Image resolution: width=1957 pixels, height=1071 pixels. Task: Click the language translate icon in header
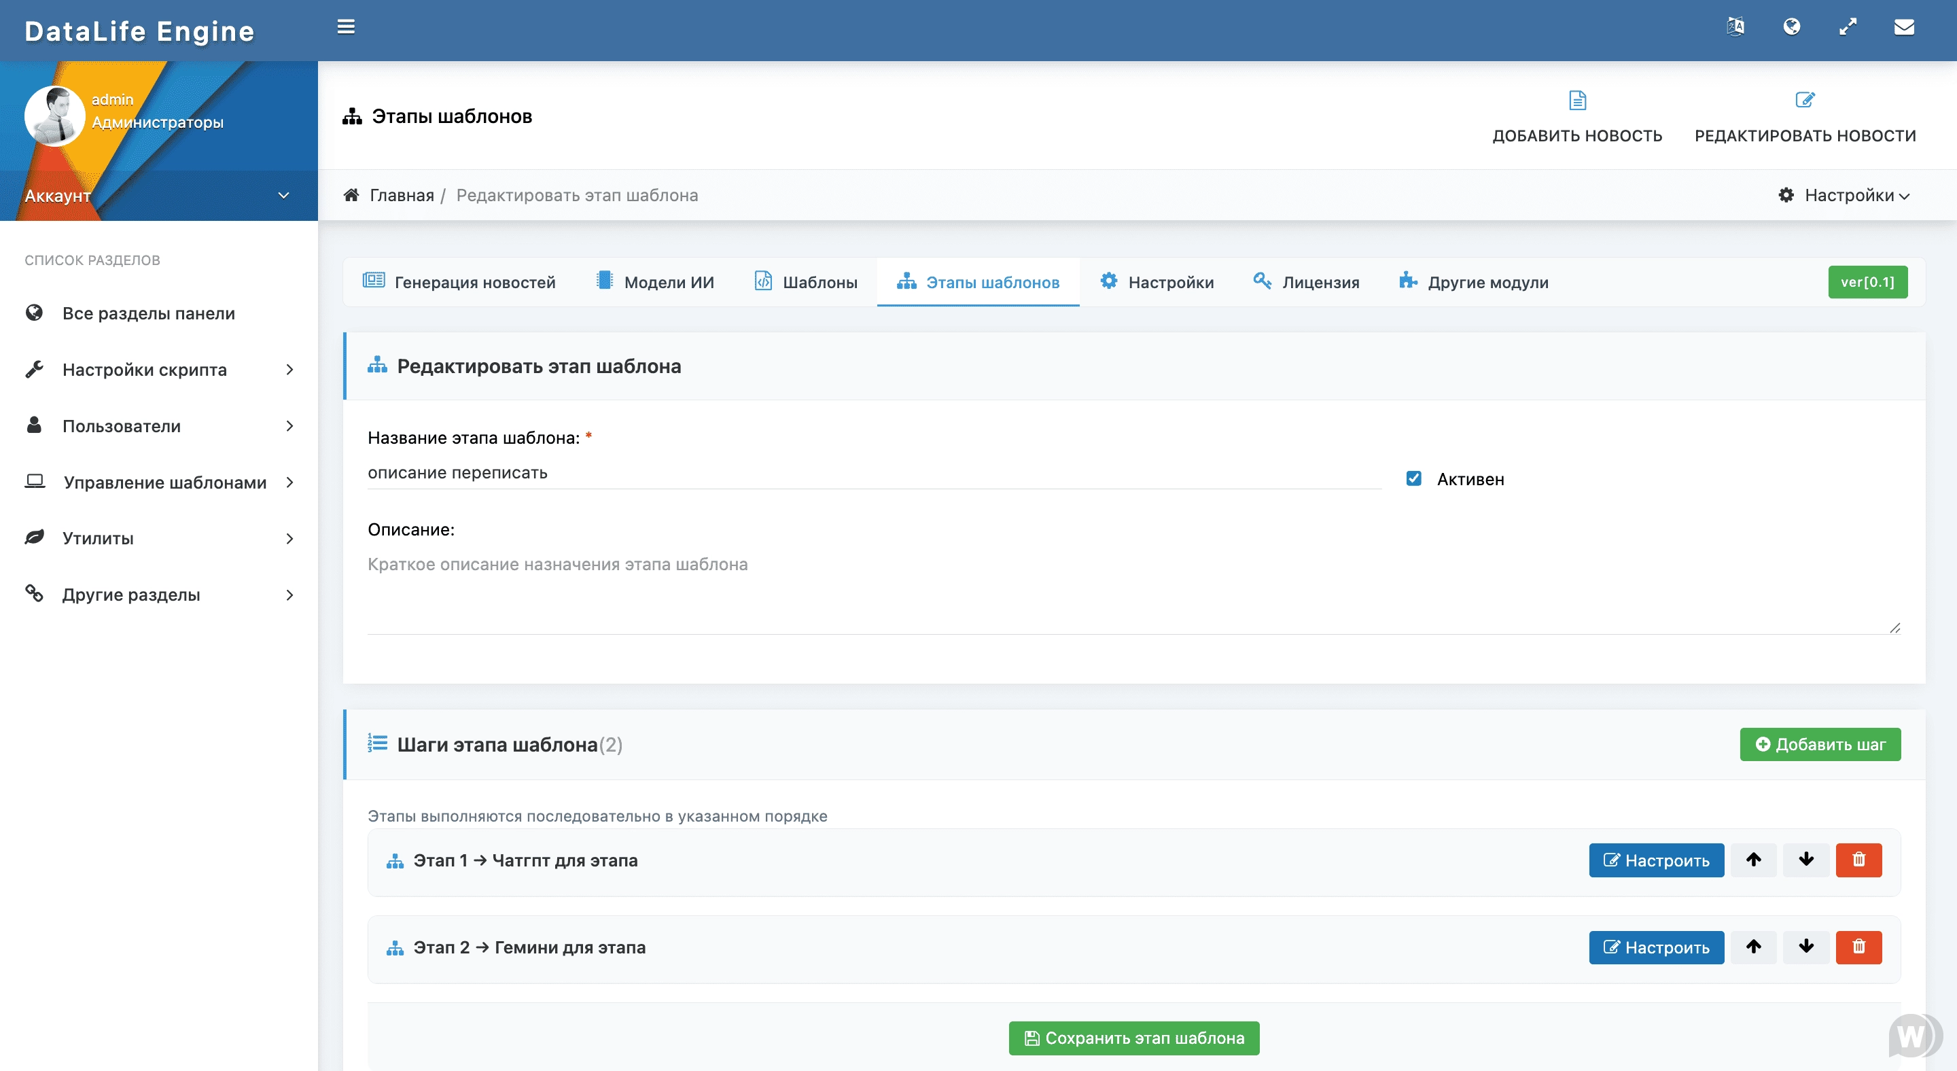(x=1735, y=27)
